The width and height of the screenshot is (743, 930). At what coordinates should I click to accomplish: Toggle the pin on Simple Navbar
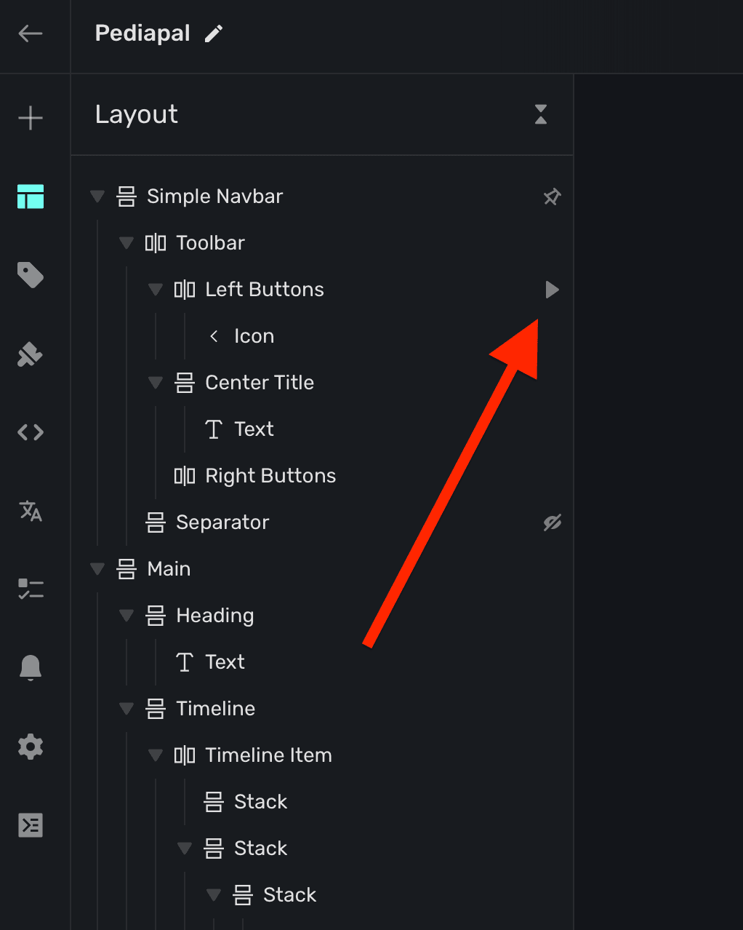pos(553,196)
